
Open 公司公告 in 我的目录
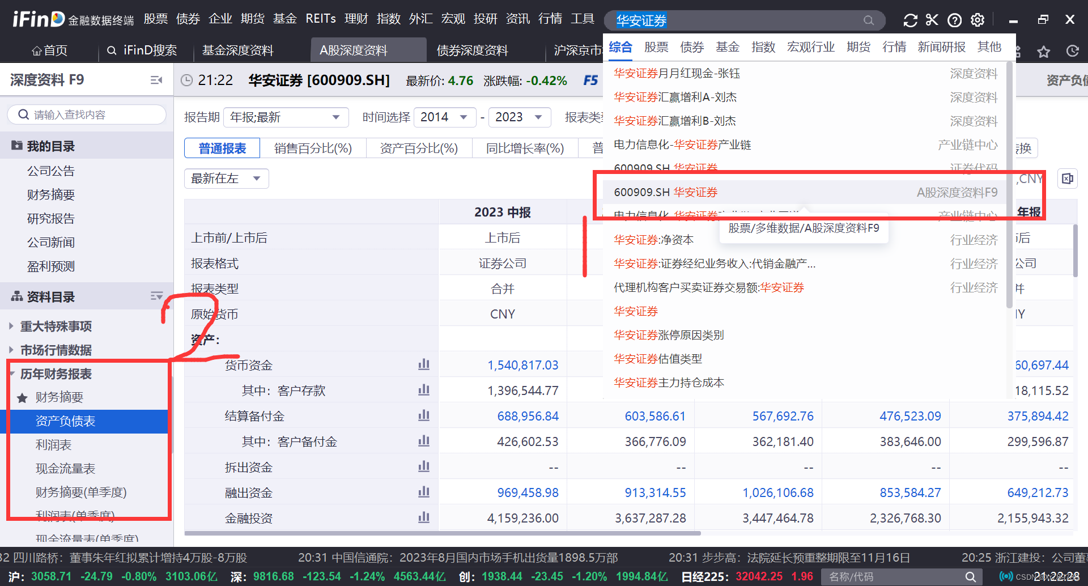(51, 171)
